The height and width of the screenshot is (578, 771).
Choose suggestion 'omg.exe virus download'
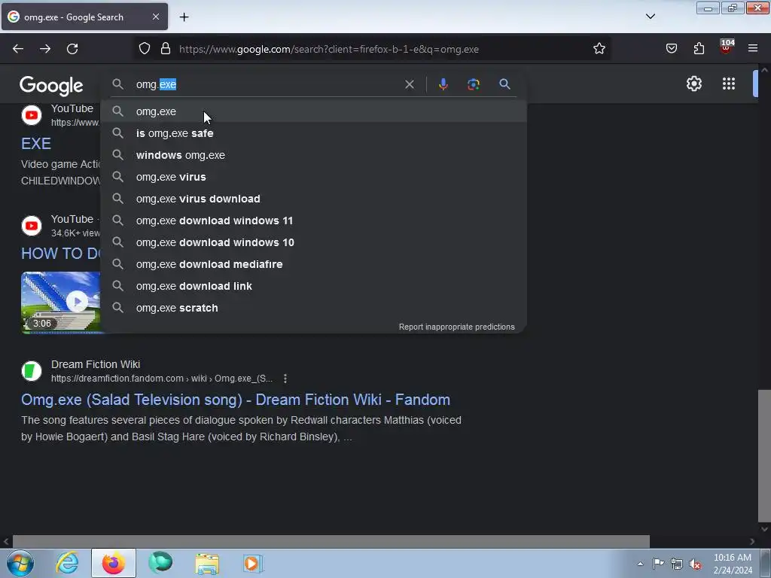click(x=314, y=199)
